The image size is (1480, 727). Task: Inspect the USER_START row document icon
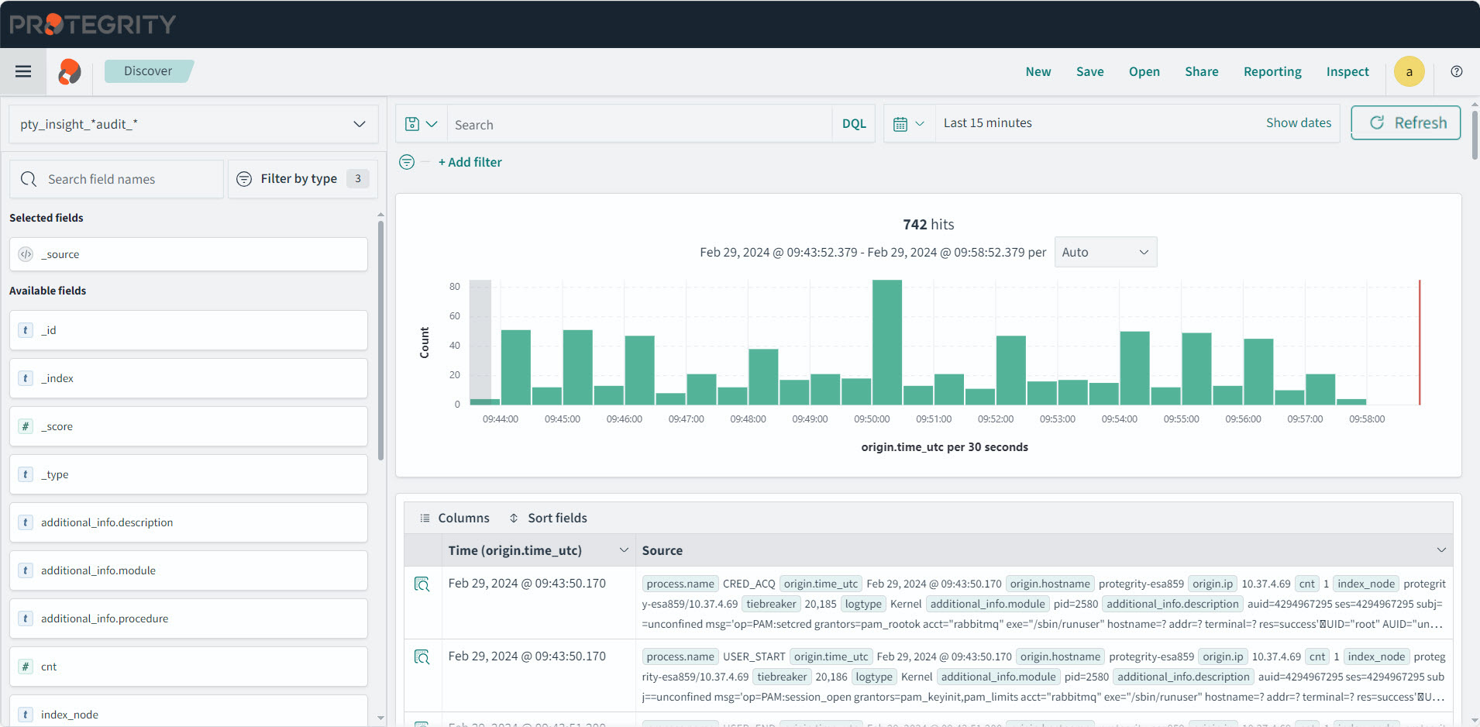coord(422,656)
